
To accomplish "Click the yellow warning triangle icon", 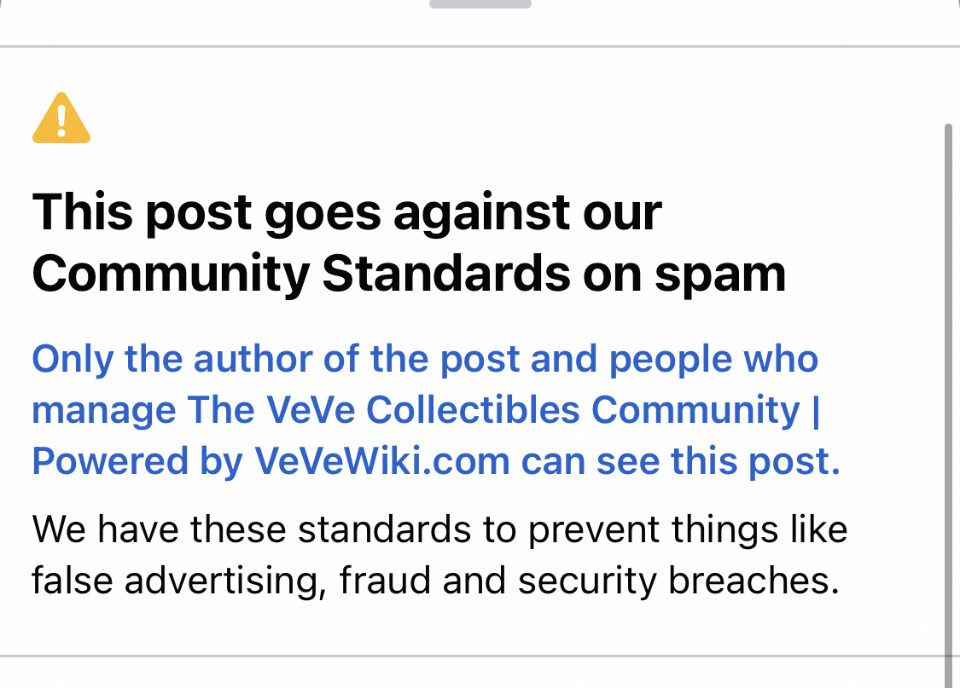I will tap(61, 118).
